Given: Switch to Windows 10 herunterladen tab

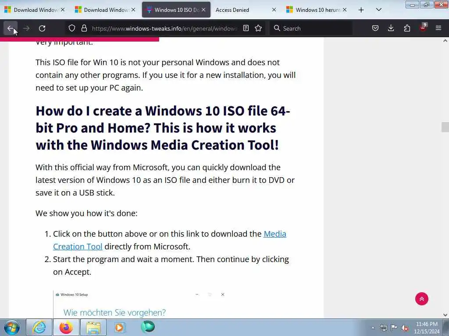Looking at the screenshot, I should coord(317,10).
